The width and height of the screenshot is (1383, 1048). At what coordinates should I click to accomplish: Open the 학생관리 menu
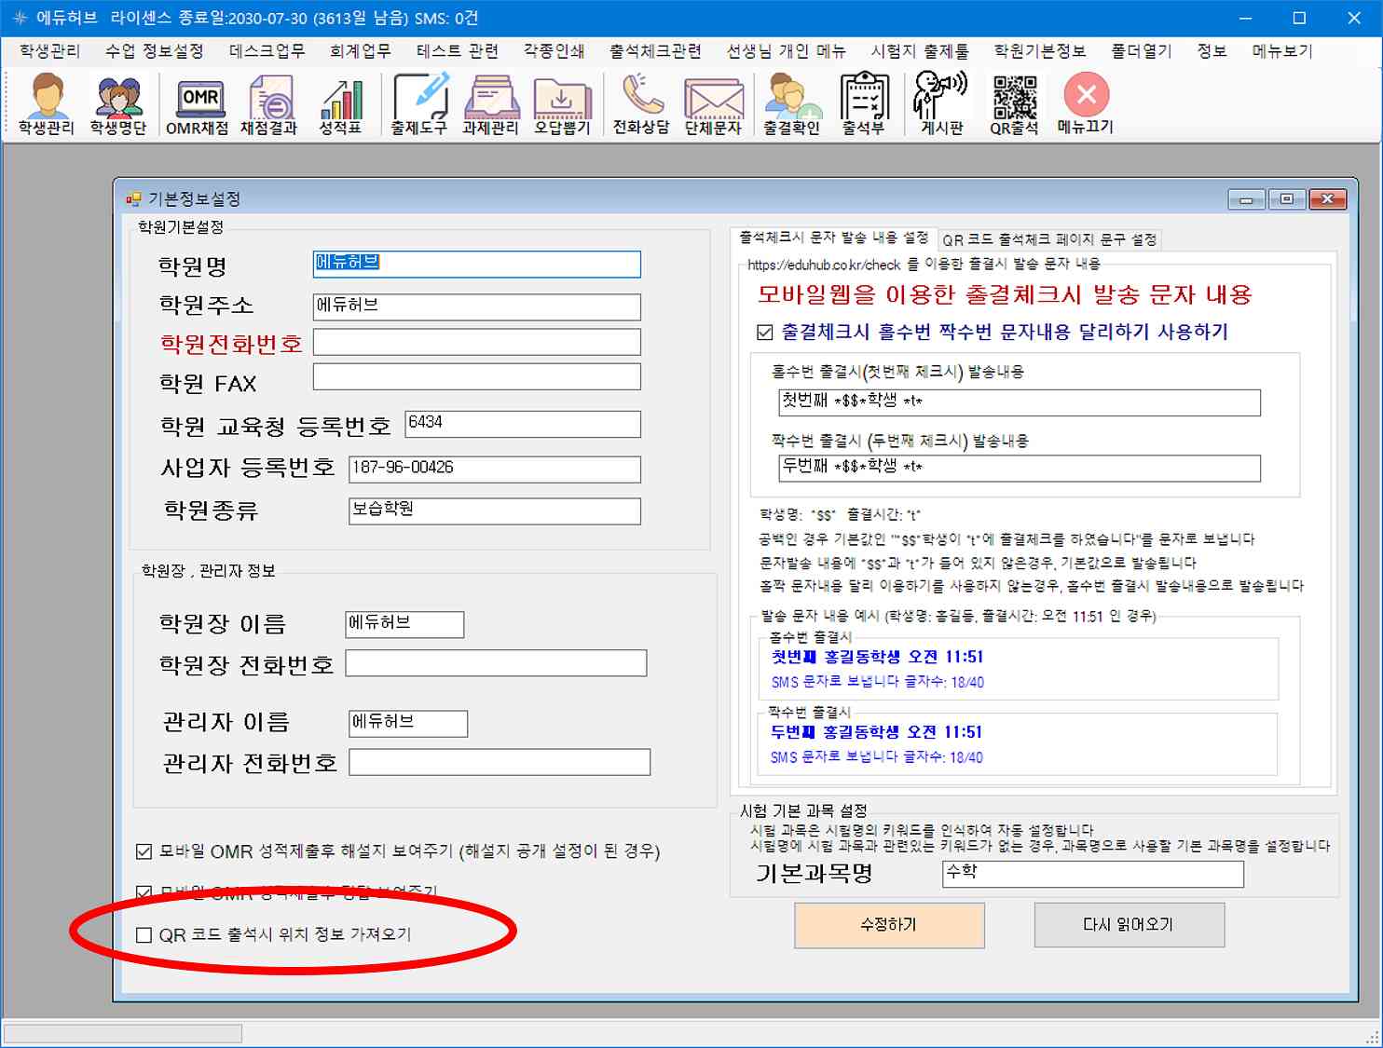click(49, 51)
